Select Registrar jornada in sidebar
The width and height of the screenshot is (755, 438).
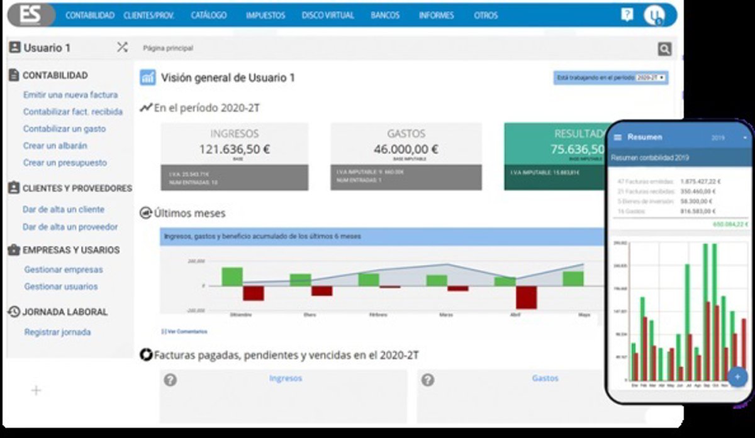tap(57, 332)
